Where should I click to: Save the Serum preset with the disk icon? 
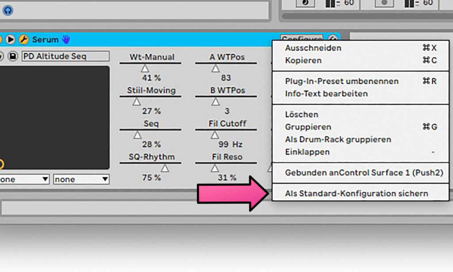(13, 56)
